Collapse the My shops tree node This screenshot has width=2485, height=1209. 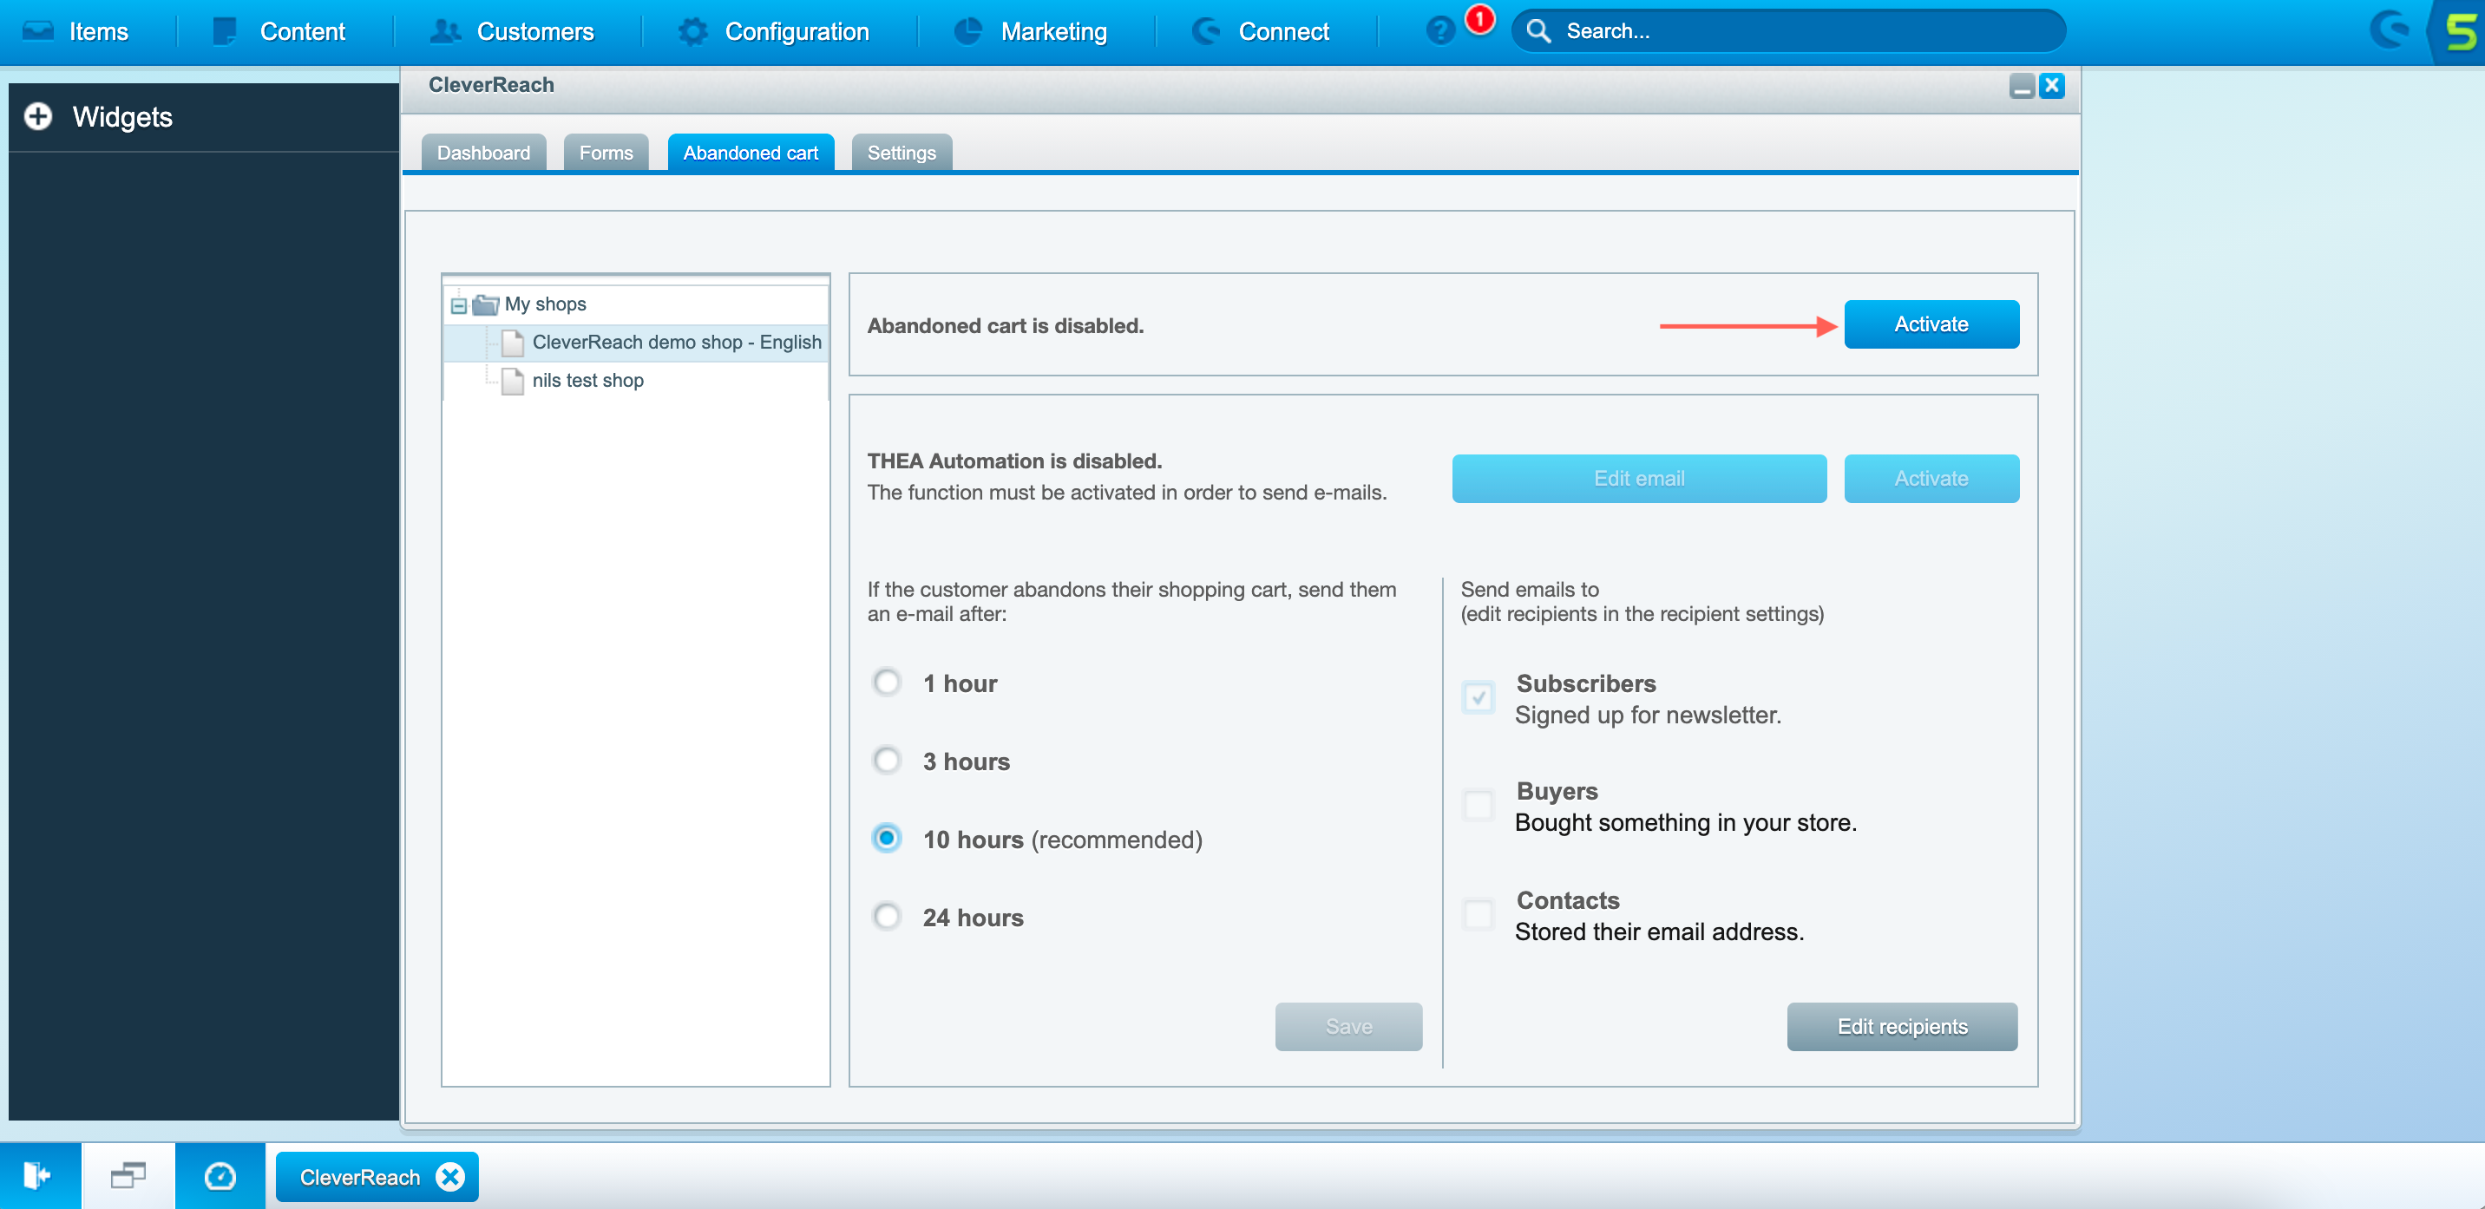coord(459,305)
